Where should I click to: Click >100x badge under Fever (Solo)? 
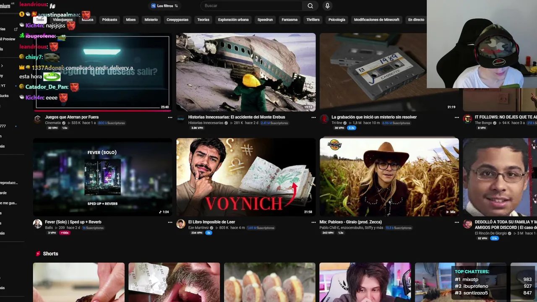point(64,233)
